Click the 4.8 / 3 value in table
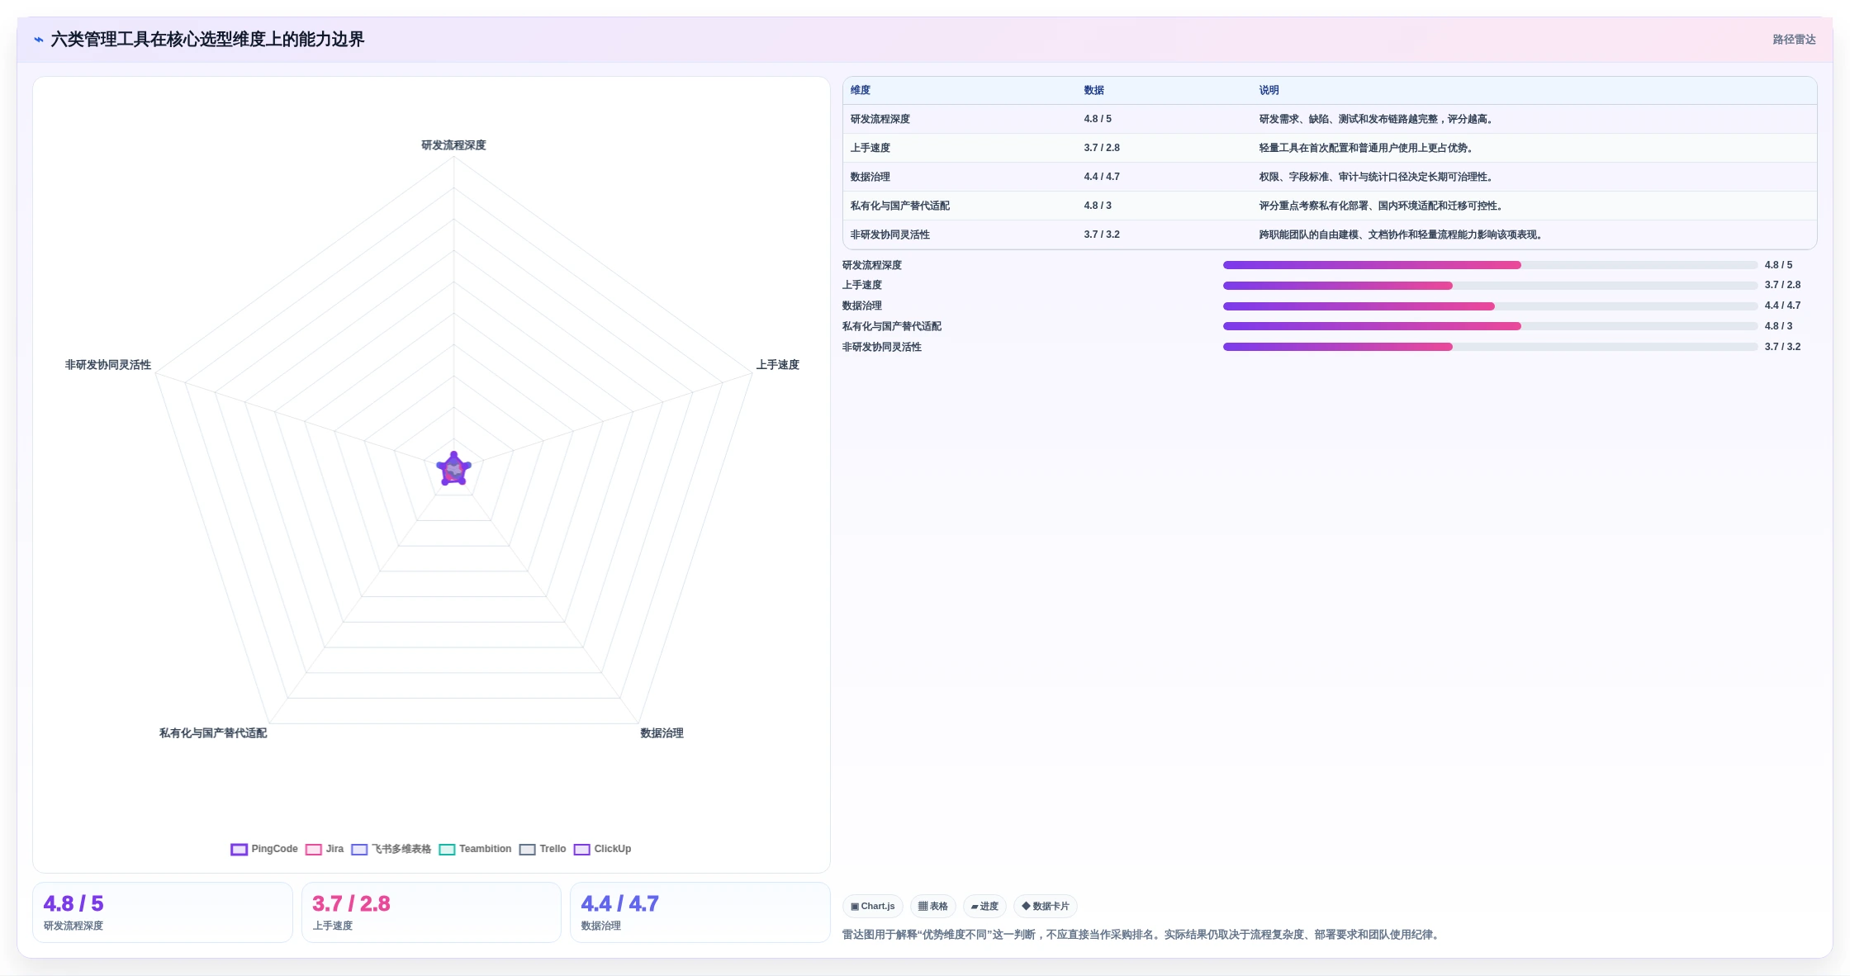The image size is (1850, 976). coord(1098,206)
